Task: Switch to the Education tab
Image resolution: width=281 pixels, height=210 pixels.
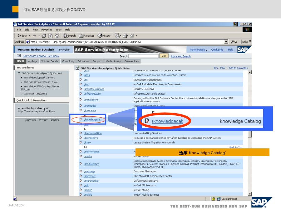Action: 83,61
